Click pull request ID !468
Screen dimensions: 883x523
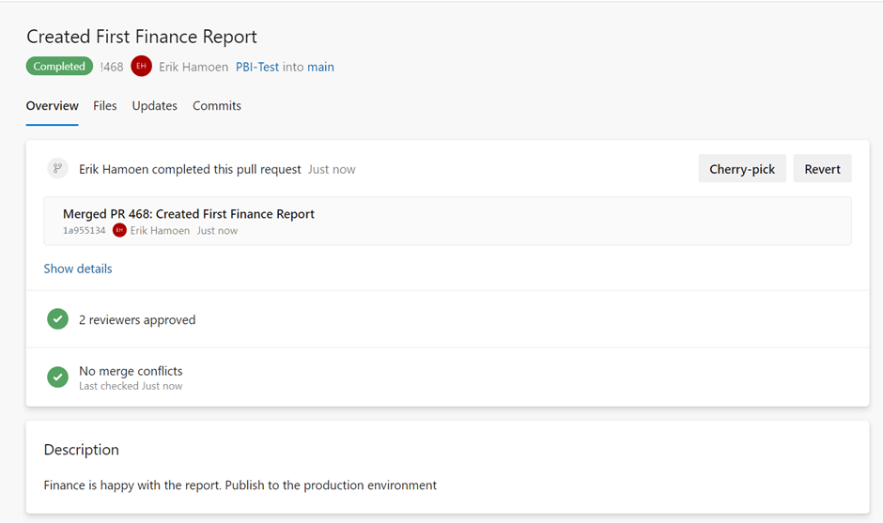[x=112, y=67]
